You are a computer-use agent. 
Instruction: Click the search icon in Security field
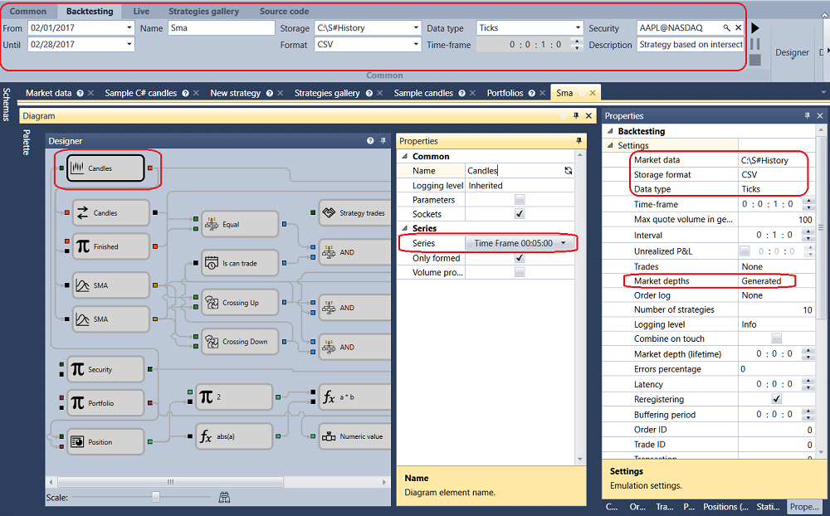point(727,28)
